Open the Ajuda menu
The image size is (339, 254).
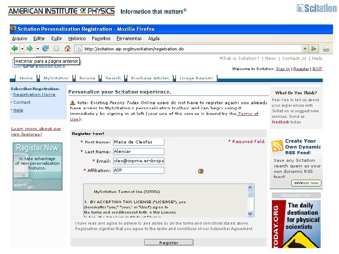click(154, 38)
